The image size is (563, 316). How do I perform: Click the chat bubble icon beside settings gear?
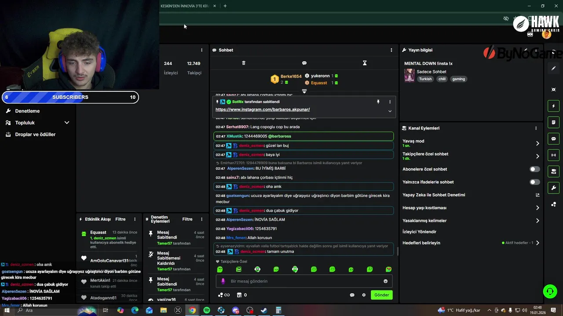[352, 295]
